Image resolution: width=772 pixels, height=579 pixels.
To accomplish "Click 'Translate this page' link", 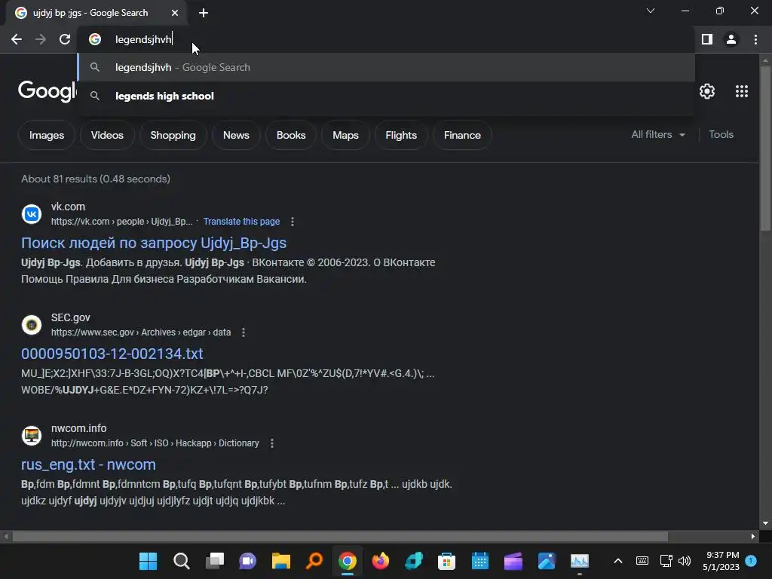I will point(241,222).
